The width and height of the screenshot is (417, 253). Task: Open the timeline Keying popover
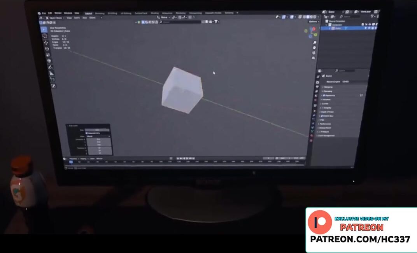tap(84, 159)
